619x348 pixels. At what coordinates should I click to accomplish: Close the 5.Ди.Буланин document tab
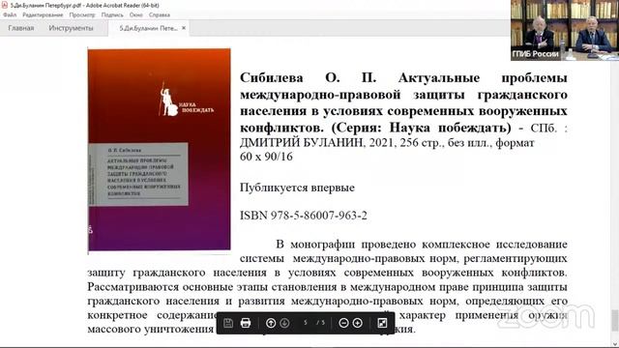tap(184, 28)
